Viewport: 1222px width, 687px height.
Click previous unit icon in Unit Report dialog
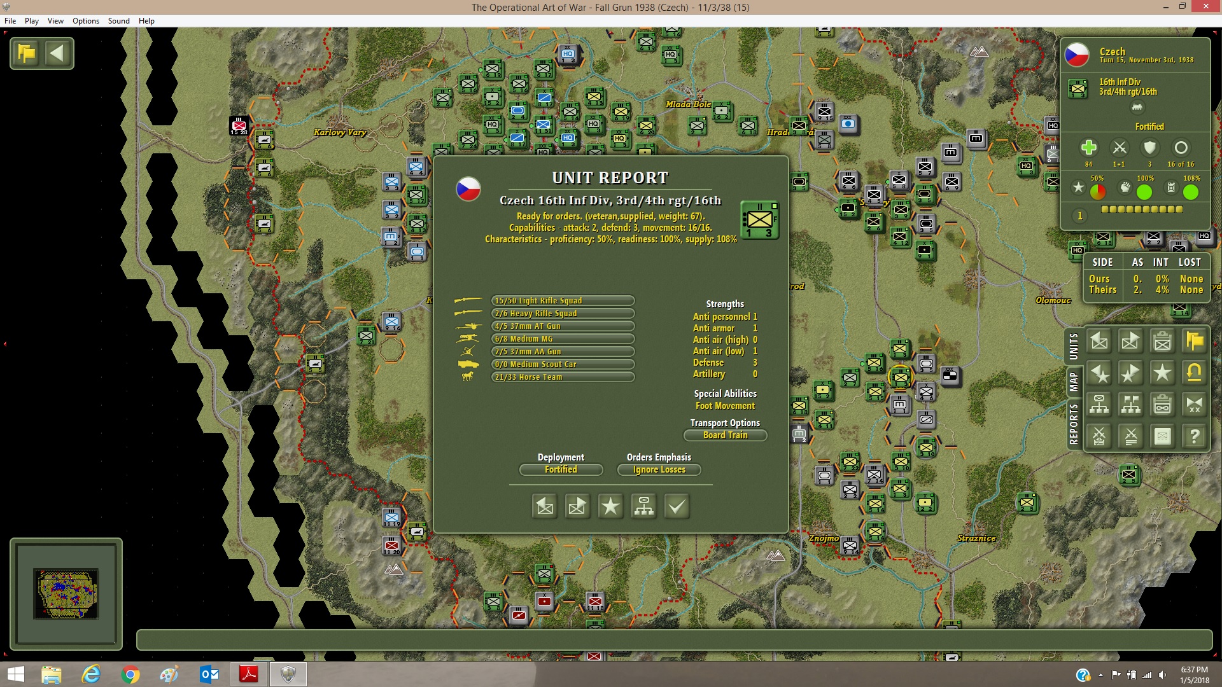click(x=545, y=506)
